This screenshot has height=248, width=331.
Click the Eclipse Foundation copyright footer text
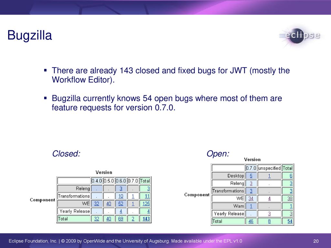pos(125,241)
